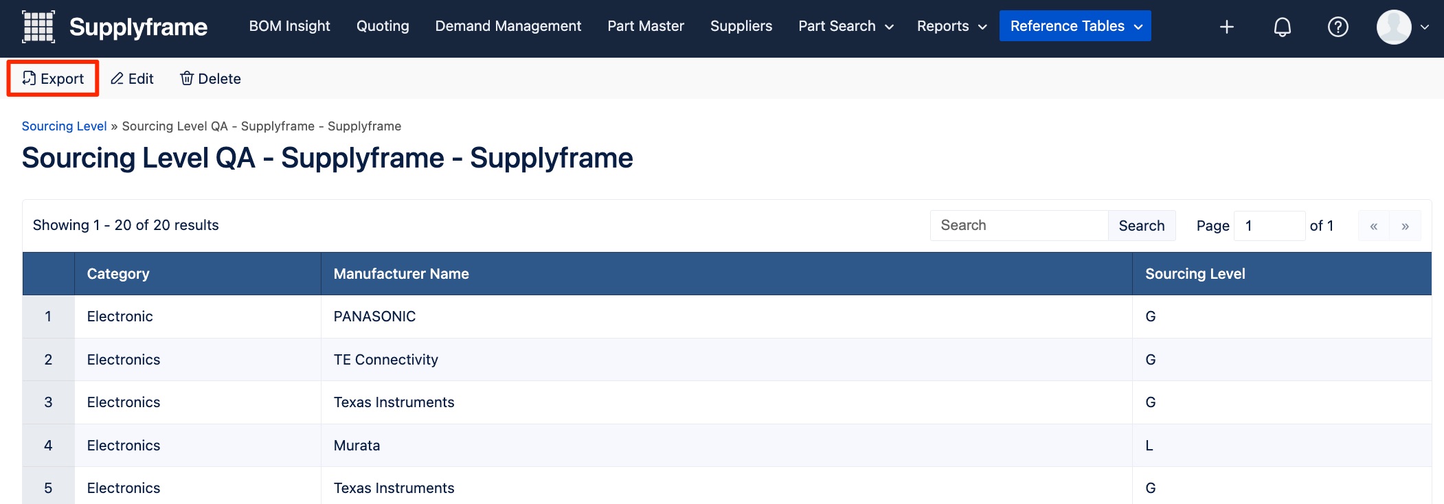Image resolution: width=1444 pixels, height=504 pixels.
Task: Select the Electronics category cell in row 2
Action: 198,360
